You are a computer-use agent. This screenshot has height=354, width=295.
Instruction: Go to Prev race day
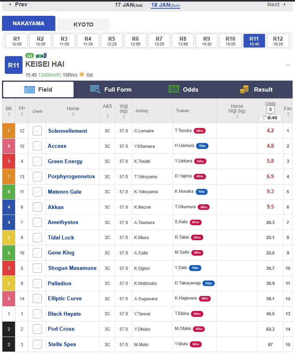coord(18,4)
